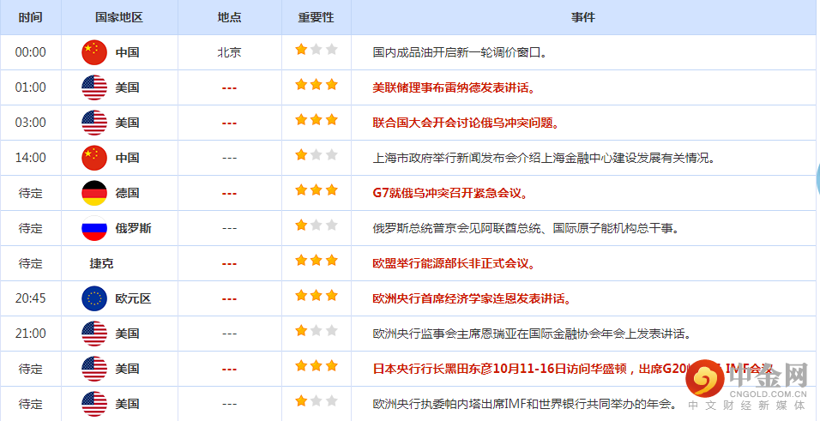The image size is (820, 421).
Task: Open the 欧洲央行执委帕内塔出席IMF event
Action: coord(526,404)
